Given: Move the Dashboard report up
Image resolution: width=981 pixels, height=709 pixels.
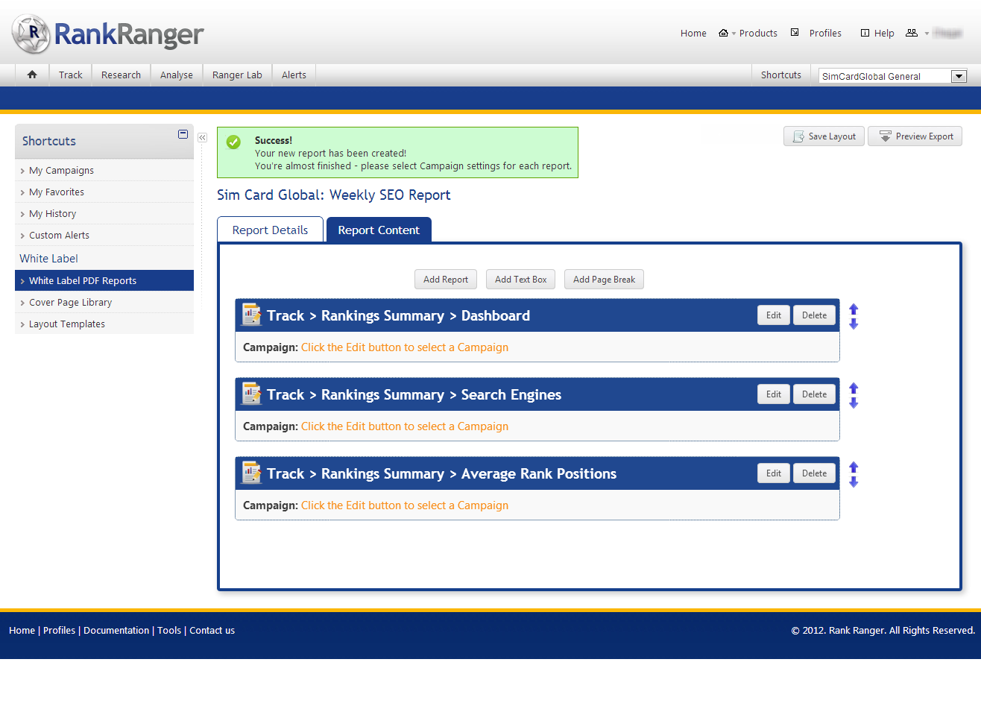Looking at the screenshot, I should [x=854, y=309].
